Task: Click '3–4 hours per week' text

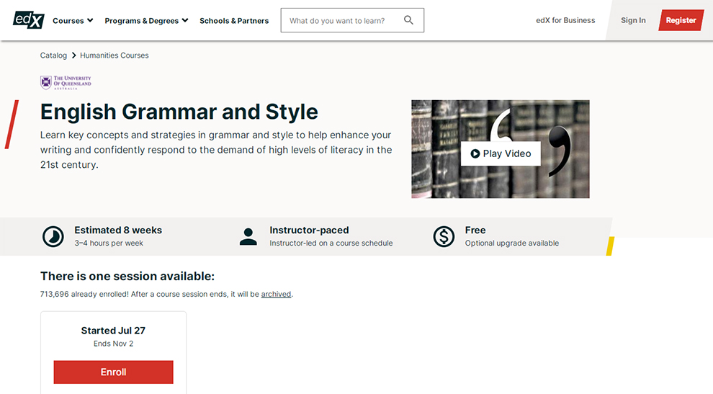Action: [x=109, y=243]
